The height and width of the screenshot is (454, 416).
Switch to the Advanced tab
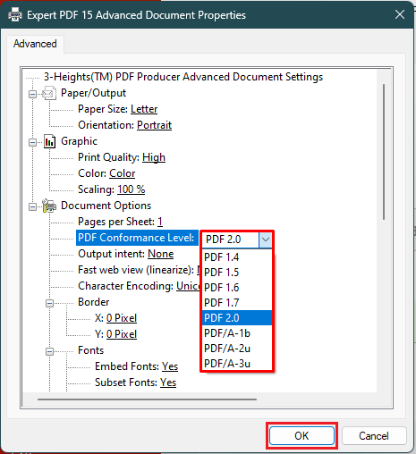tap(35, 44)
